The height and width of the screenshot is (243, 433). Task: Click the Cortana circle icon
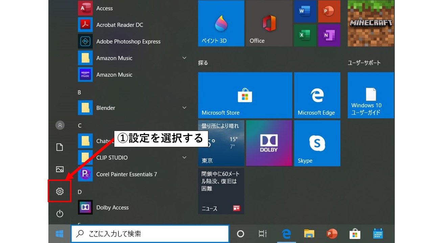pos(241,234)
